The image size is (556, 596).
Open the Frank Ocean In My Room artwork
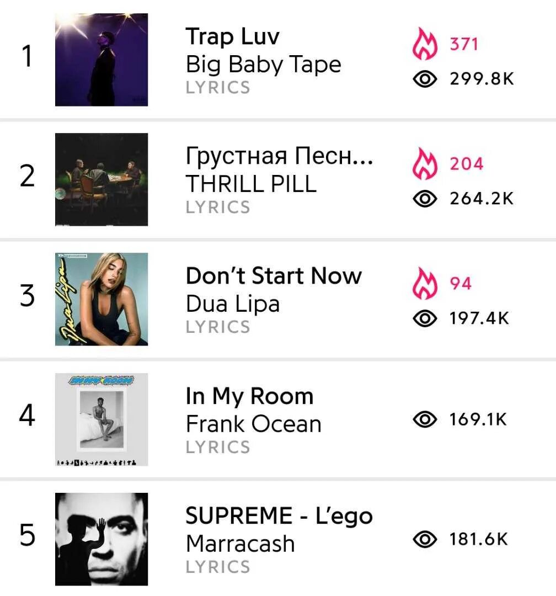pos(101,419)
